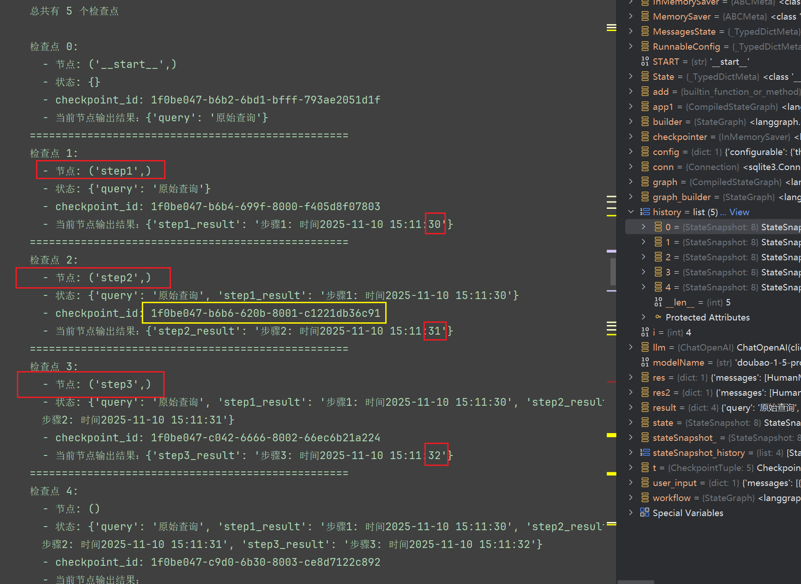
Task: Click the llm ChatOpenAI variable icon
Action: pyautogui.click(x=645, y=347)
